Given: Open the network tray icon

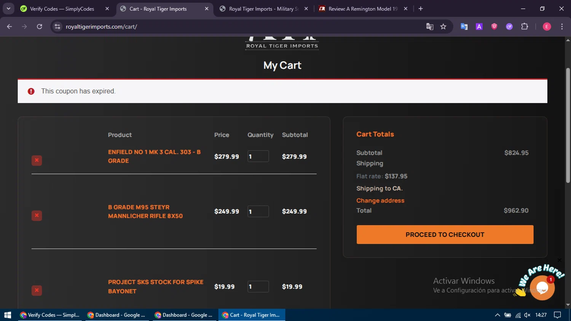Looking at the screenshot, I should click(x=518, y=315).
